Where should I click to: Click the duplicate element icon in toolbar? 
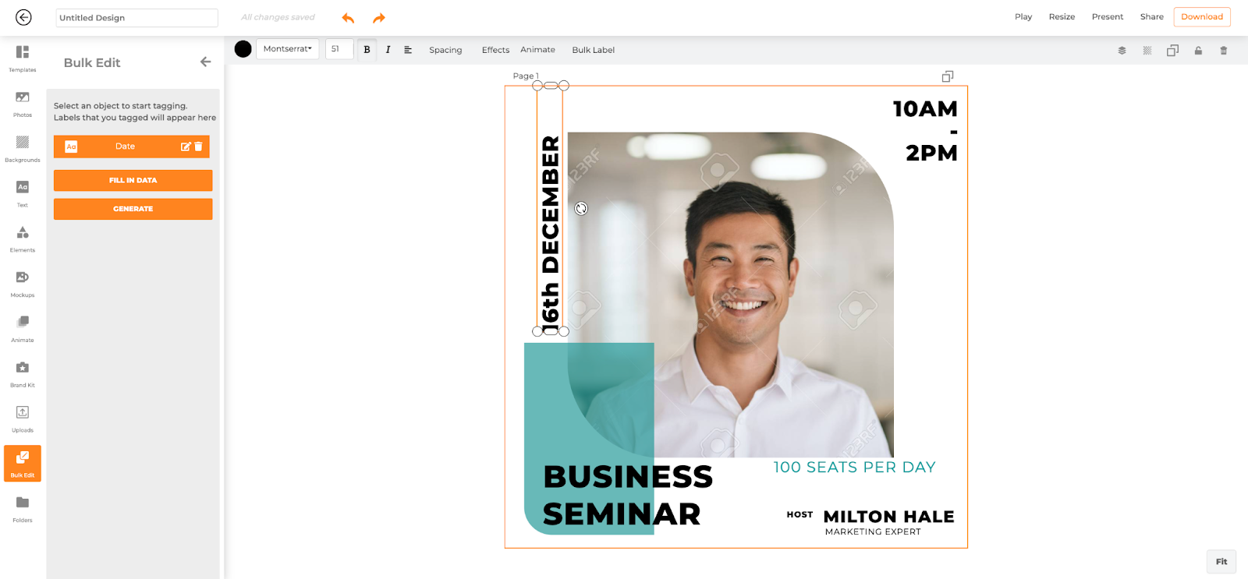(1172, 51)
